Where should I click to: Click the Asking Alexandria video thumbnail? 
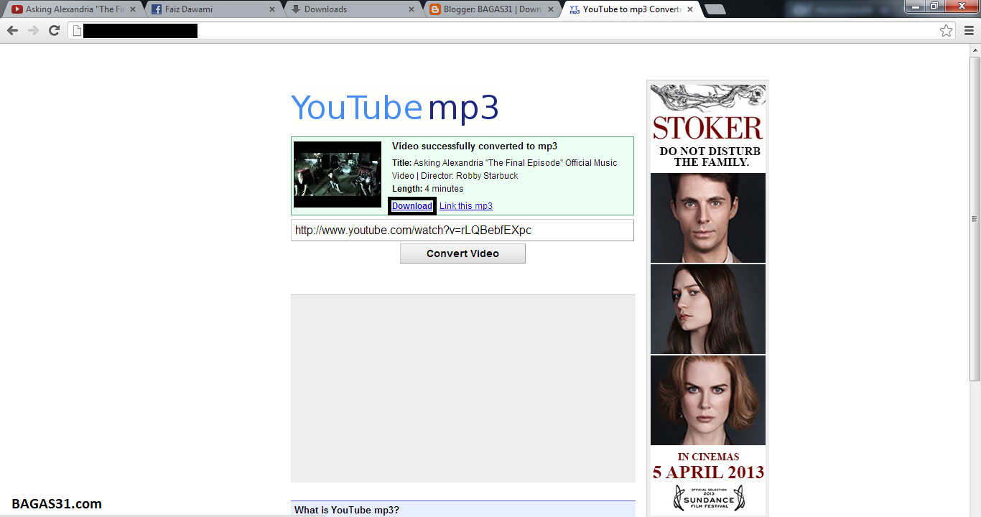click(337, 174)
